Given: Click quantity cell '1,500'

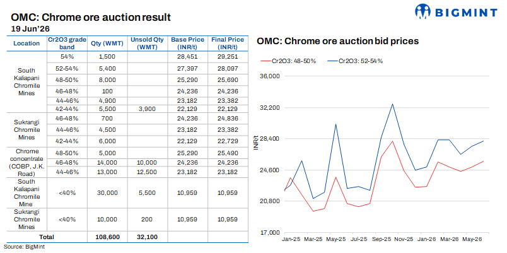Looking at the screenshot, I should click(x=107, y=56).
